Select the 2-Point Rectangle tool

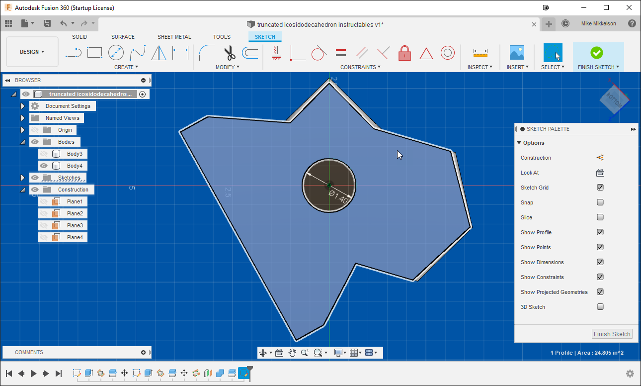(x=94, y=52)
